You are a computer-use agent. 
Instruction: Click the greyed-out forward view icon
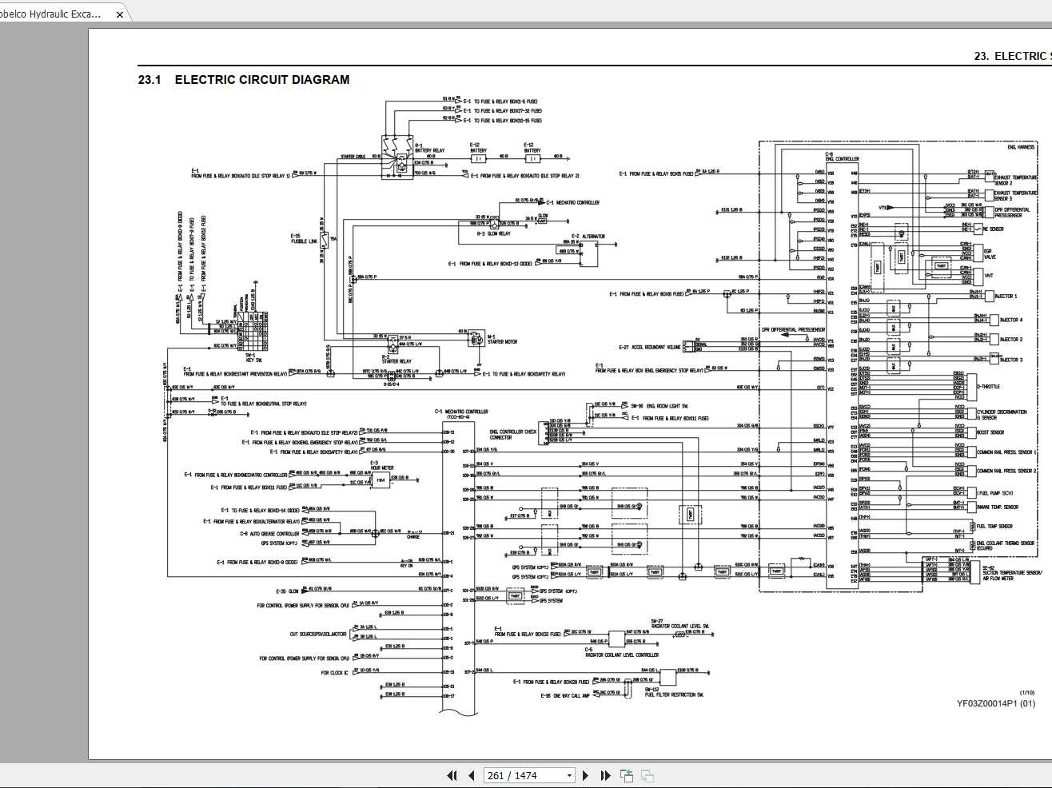(648, 775)
